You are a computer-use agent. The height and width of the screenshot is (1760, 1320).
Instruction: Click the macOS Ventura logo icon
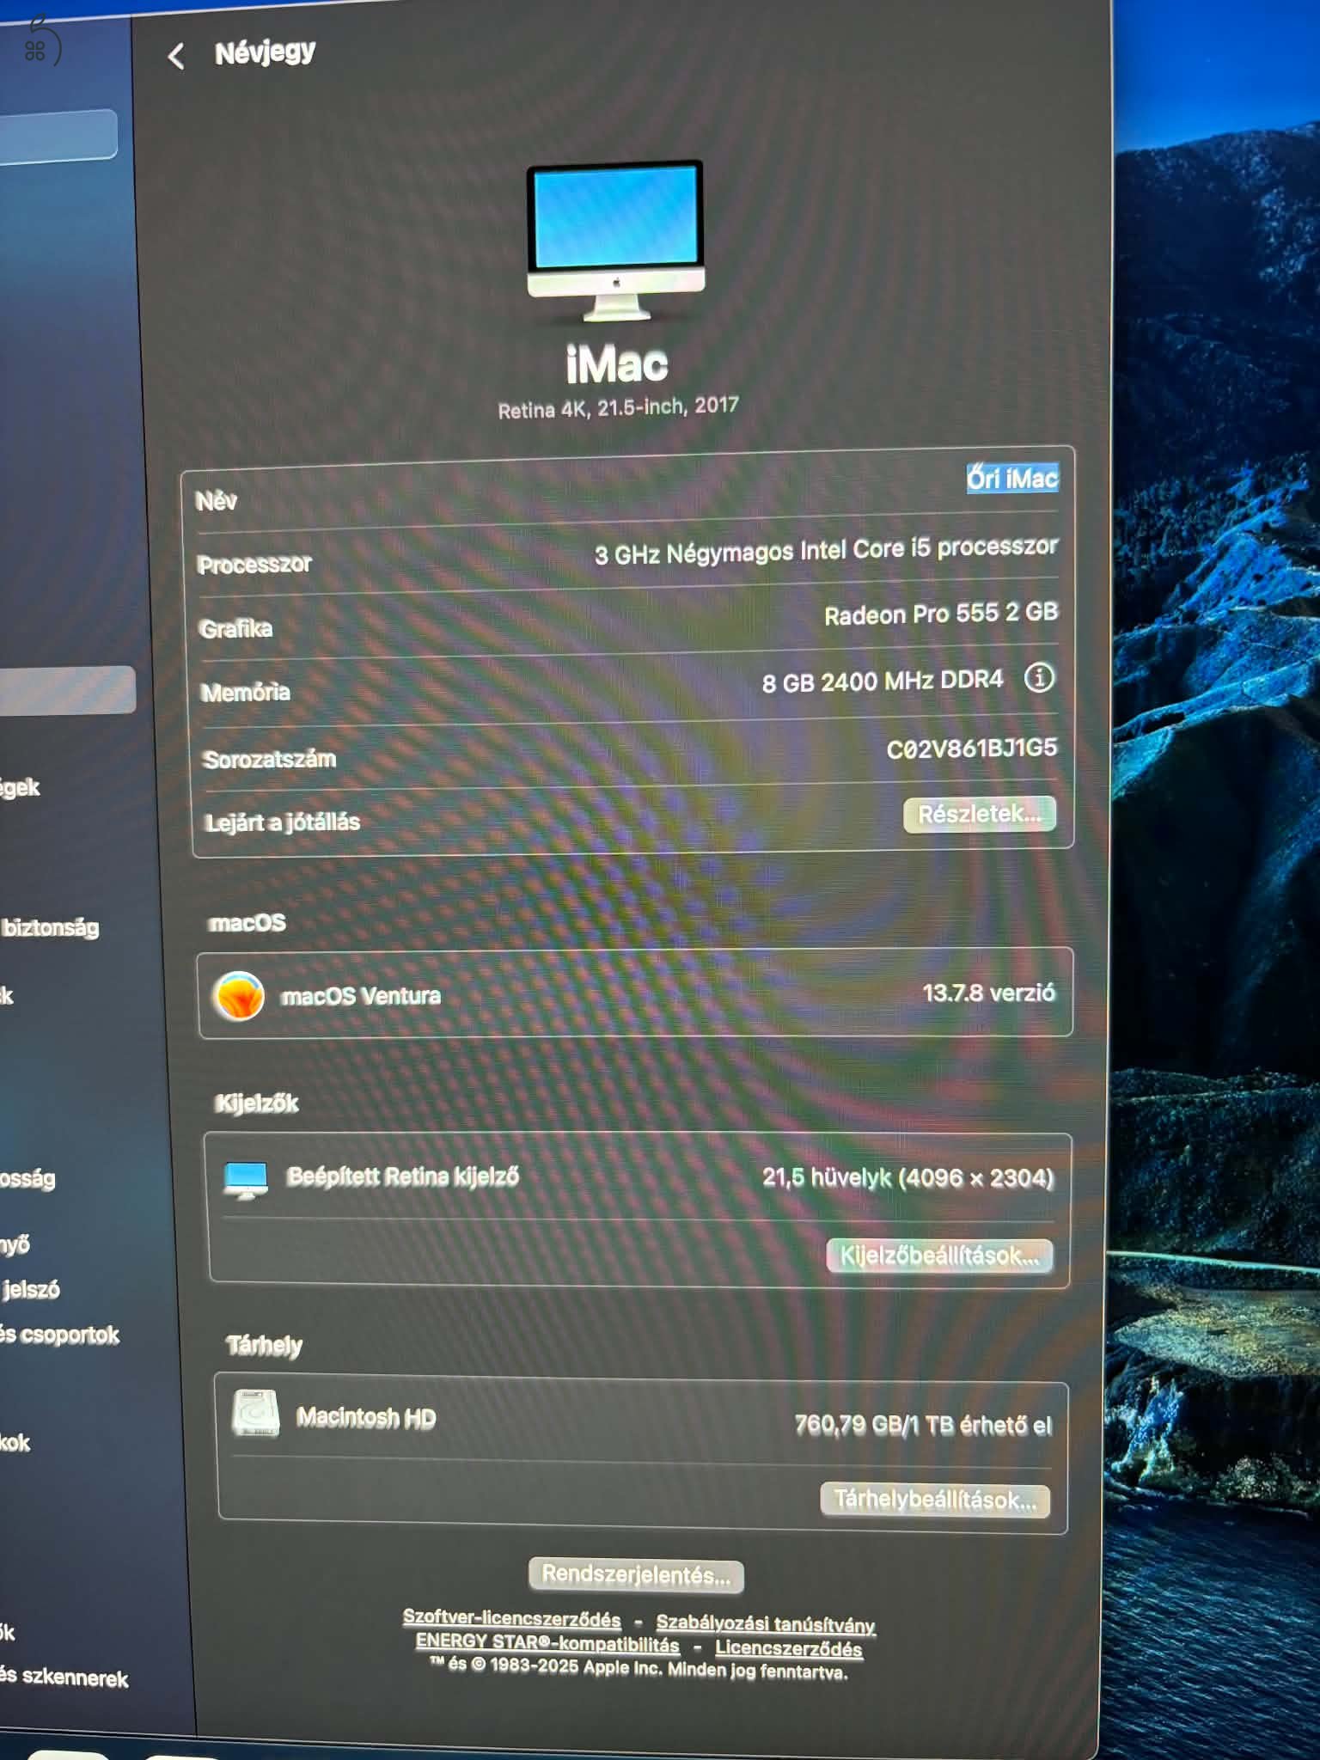point(238,996)
